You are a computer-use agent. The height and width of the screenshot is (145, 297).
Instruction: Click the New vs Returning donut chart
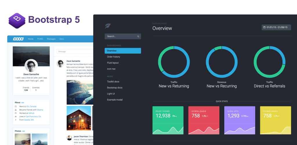(174, 62)
